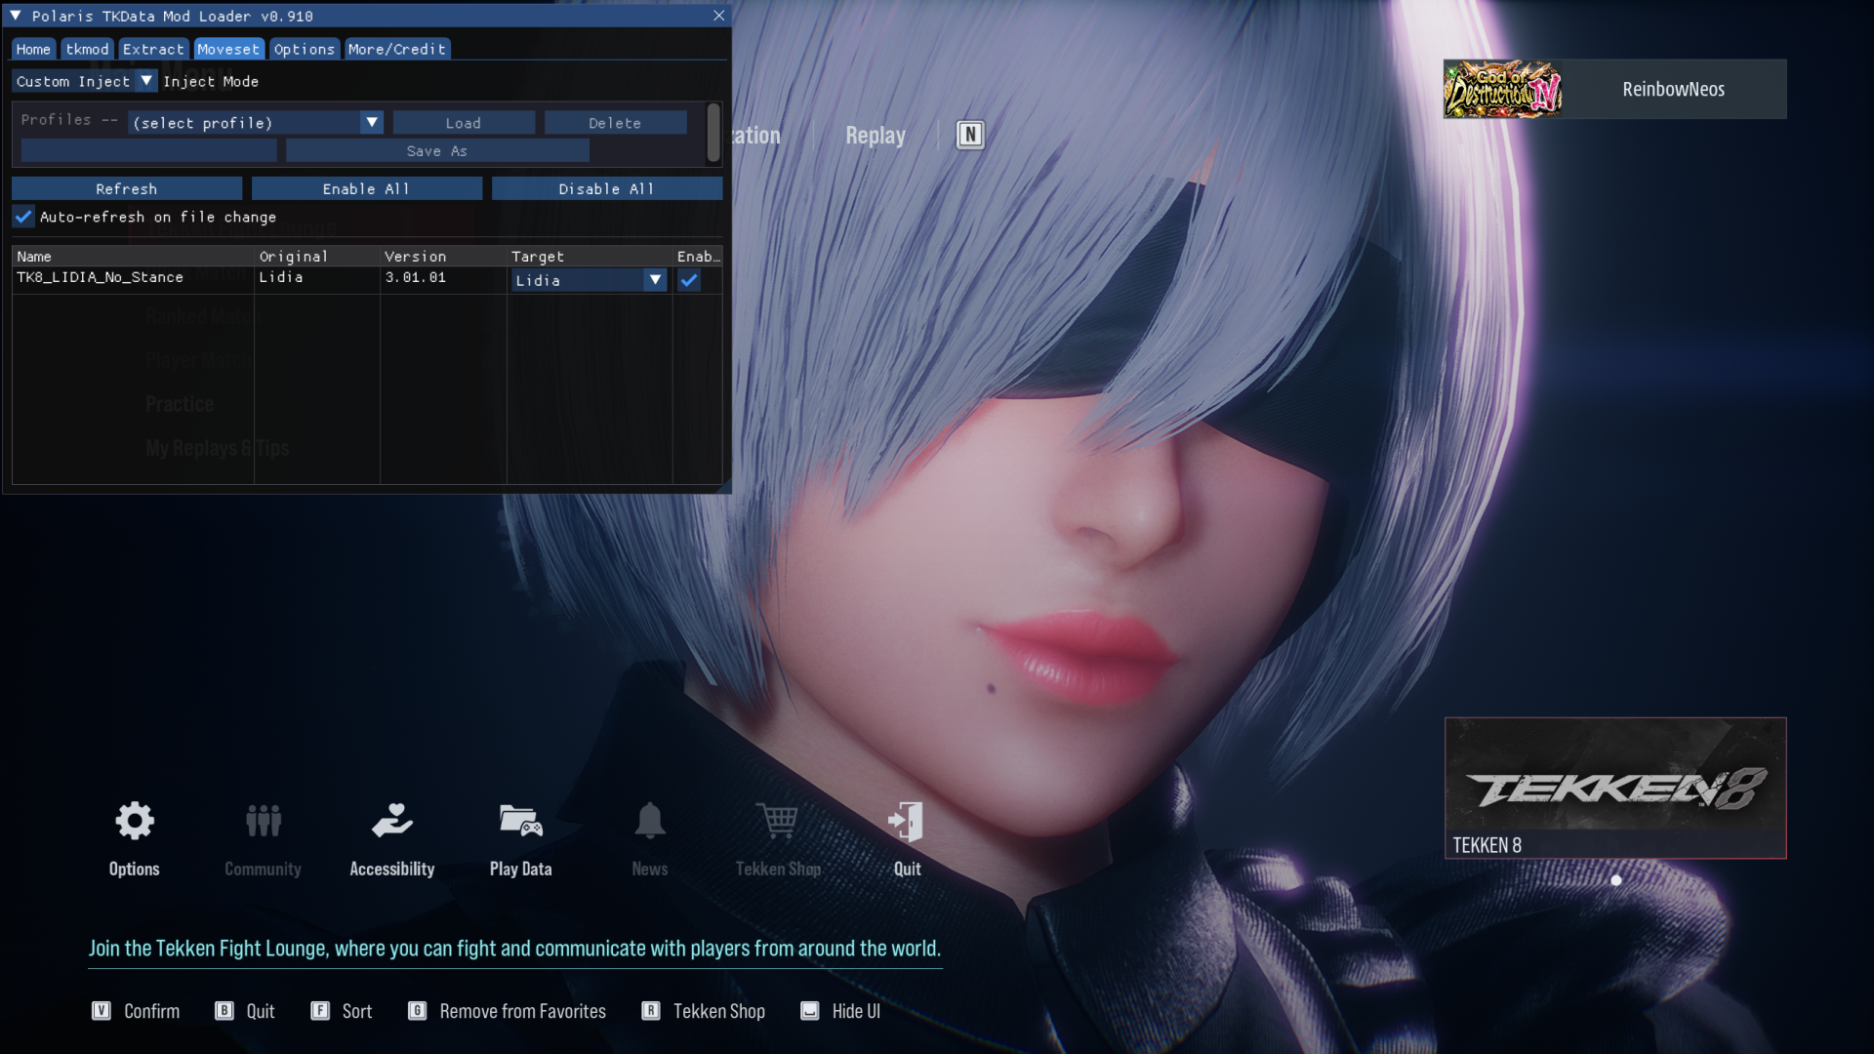Image resolution: width=1874 pixels, height=1054 pixels.
Task: Click the Tekken Fight Lounge description text
Action: click(x=514, y=949)
